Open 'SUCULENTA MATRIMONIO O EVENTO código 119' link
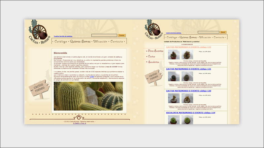The image size is (264, 148). click(191, 113)
